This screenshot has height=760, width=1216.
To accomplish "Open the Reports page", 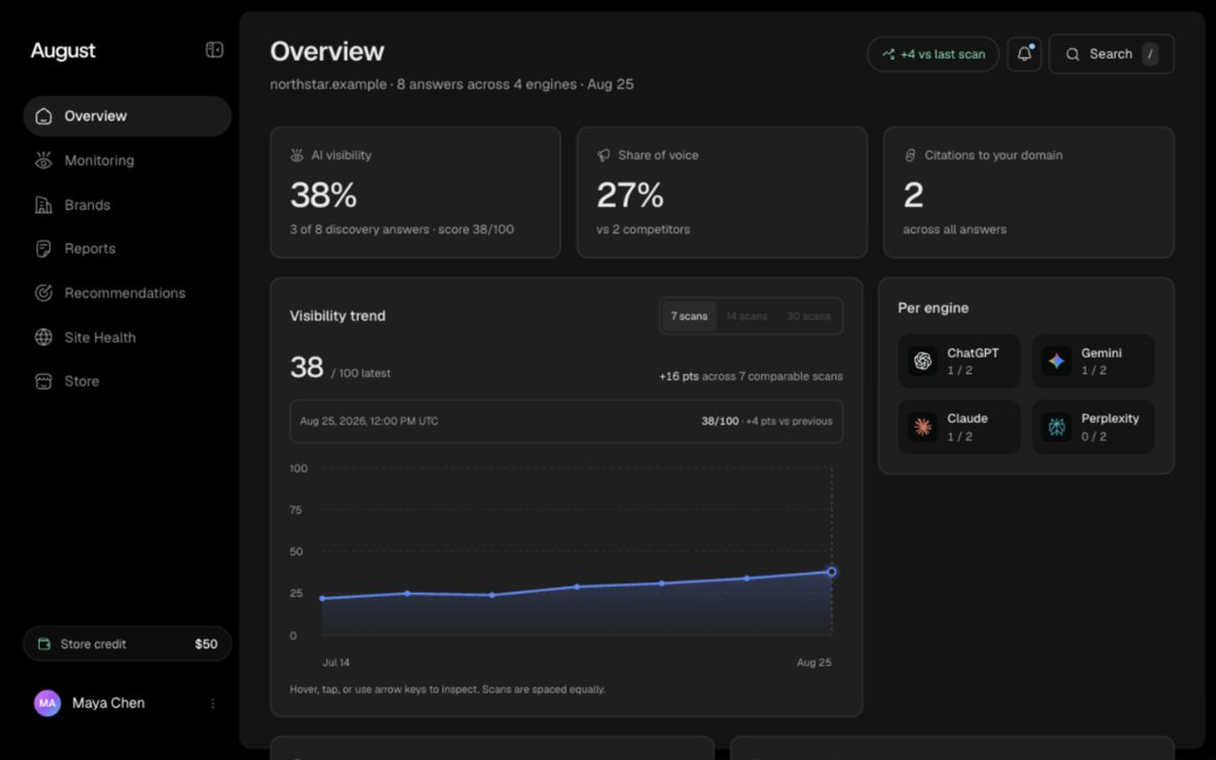I will click(127, 249).
